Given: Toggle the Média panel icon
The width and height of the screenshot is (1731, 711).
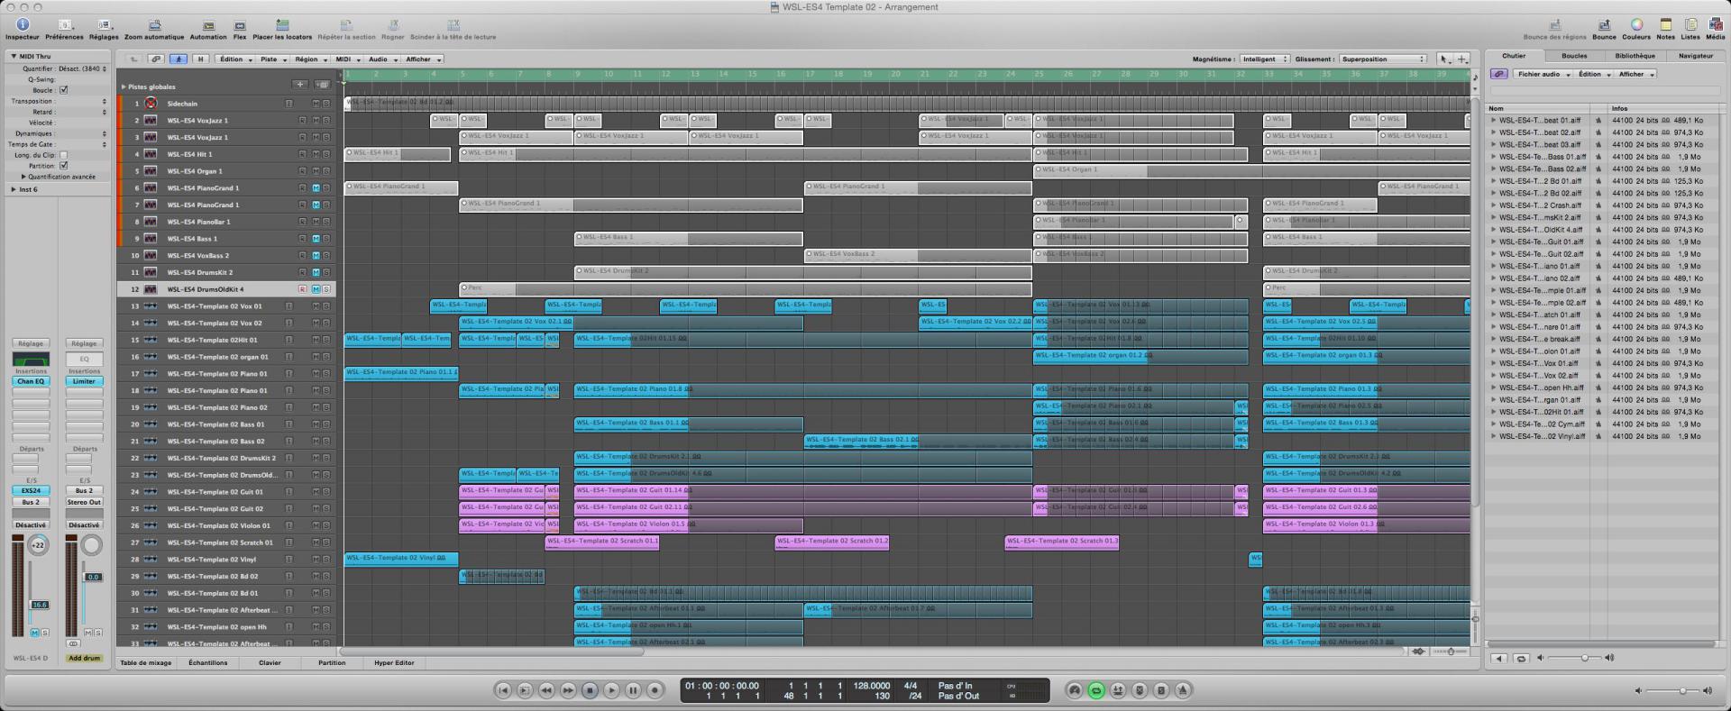Looking at the screenshot, I should tap(1715, 25).
